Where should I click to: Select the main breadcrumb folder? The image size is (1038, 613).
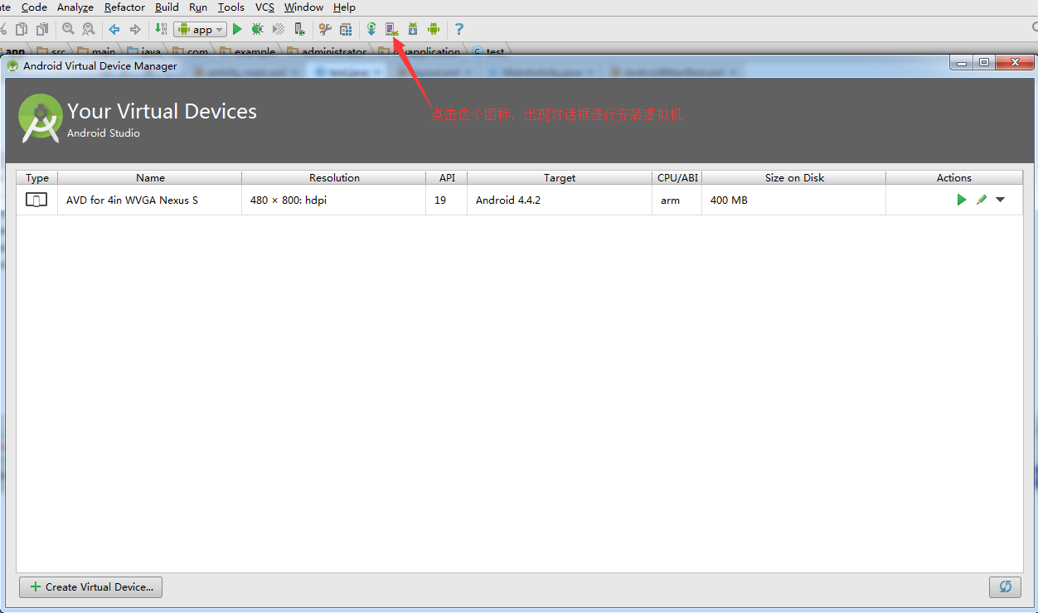coord(97,51)
